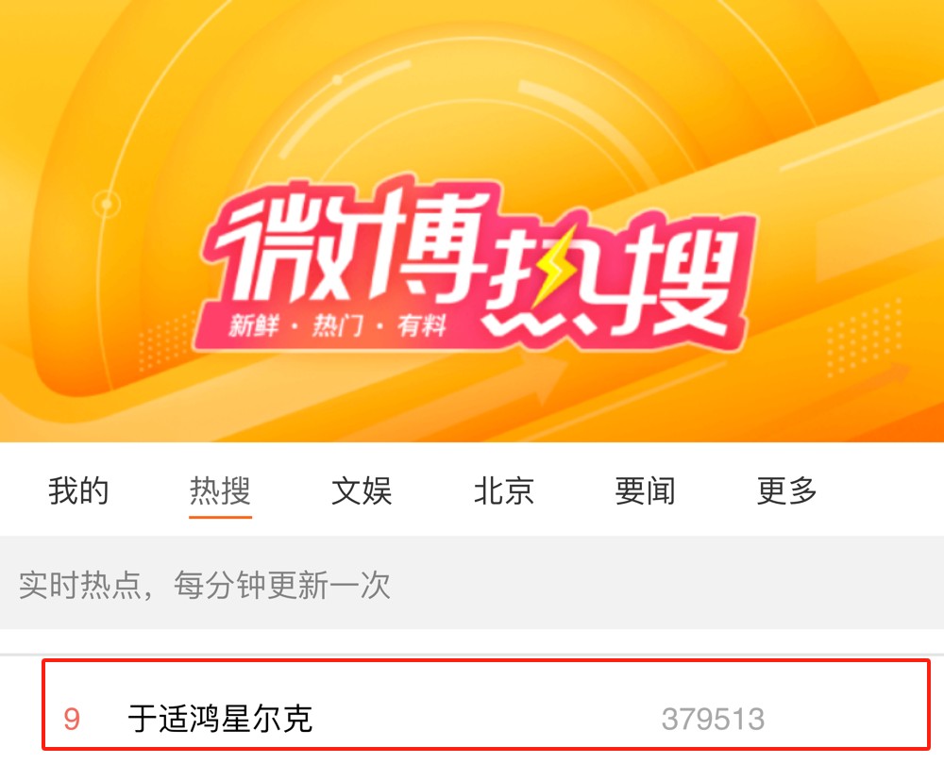Screen dimensions: 944x780
Task: Expand the 更多 tab for more categories
Action: (x=787, y=490)
